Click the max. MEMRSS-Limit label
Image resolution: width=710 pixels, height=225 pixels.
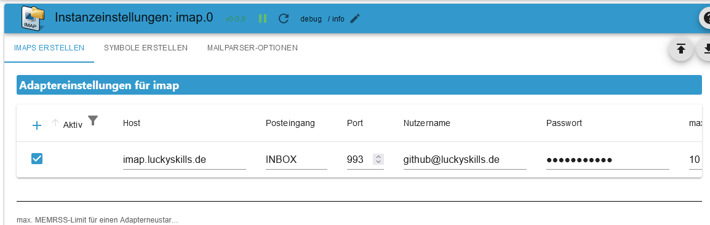tap(97, 220)
